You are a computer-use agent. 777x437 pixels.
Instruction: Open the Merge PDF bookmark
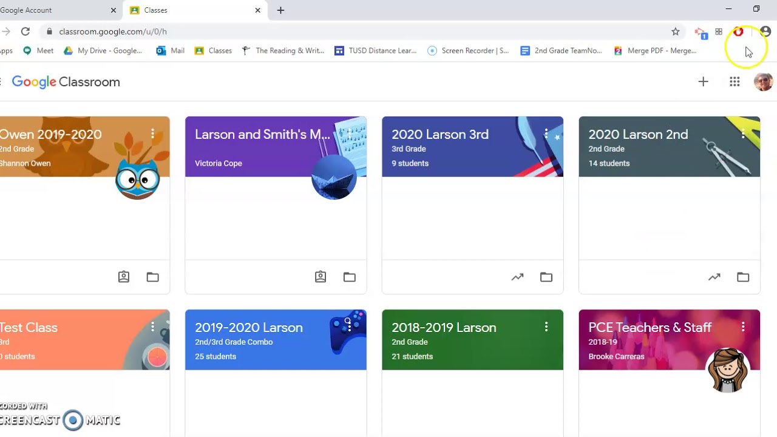[x=655, y=51]
